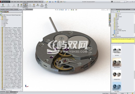Open the Edit Appearance tool

click(x=3, y=5)
